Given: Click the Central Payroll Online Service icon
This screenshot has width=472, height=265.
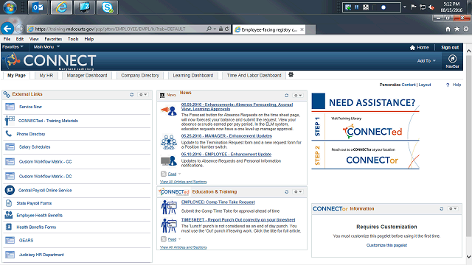Looking at the screenshot, I should click(x=10, y=190).
